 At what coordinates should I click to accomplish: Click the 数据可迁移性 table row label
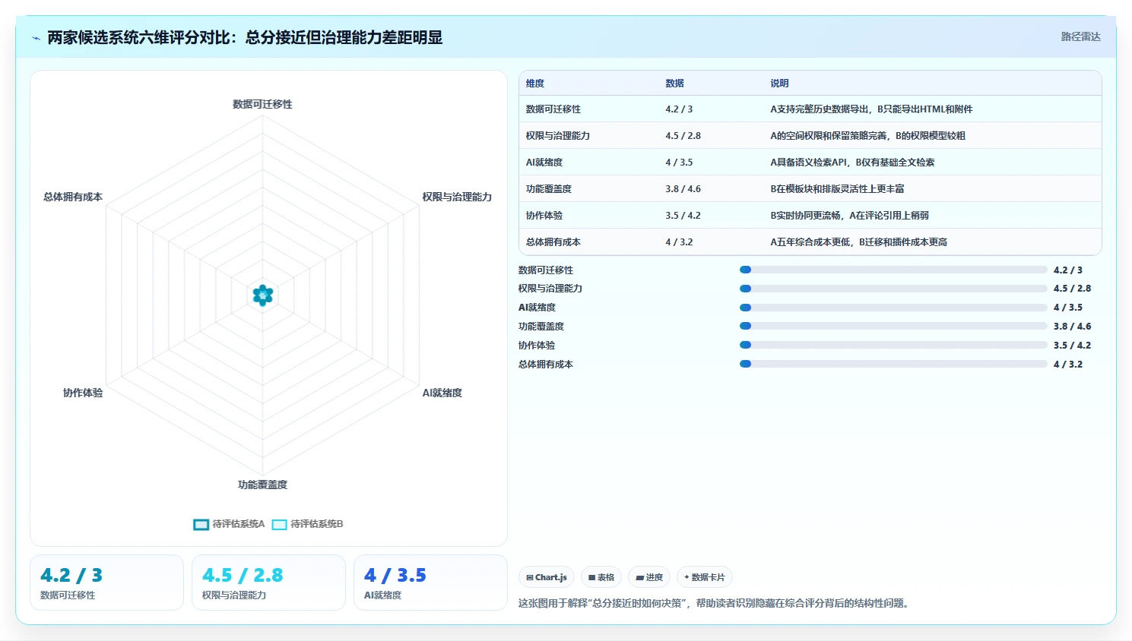coord(553,109)
